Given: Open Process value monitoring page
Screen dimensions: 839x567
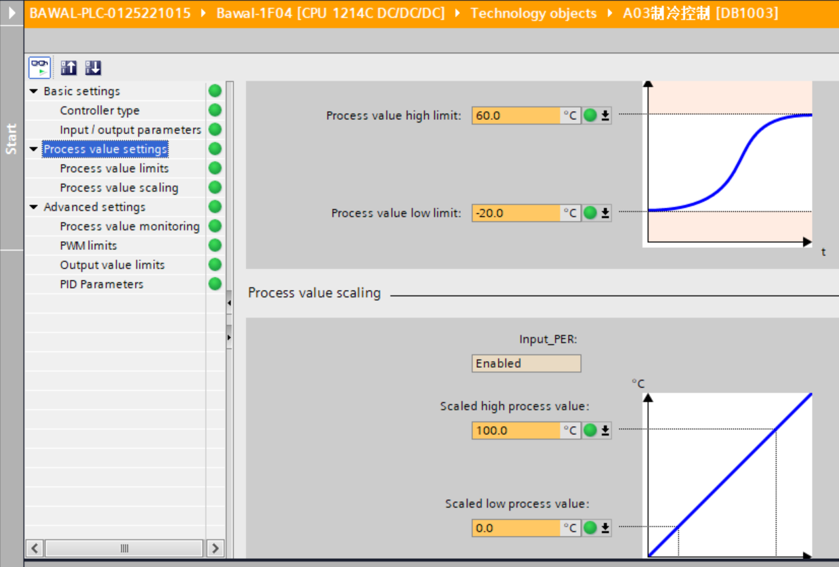Looking at the screenshot, I should pos(130,226).
